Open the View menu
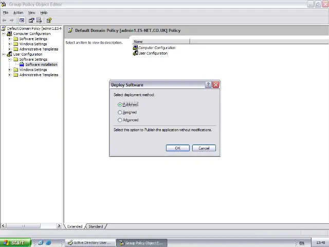329x247 pixels. [32, 12]
